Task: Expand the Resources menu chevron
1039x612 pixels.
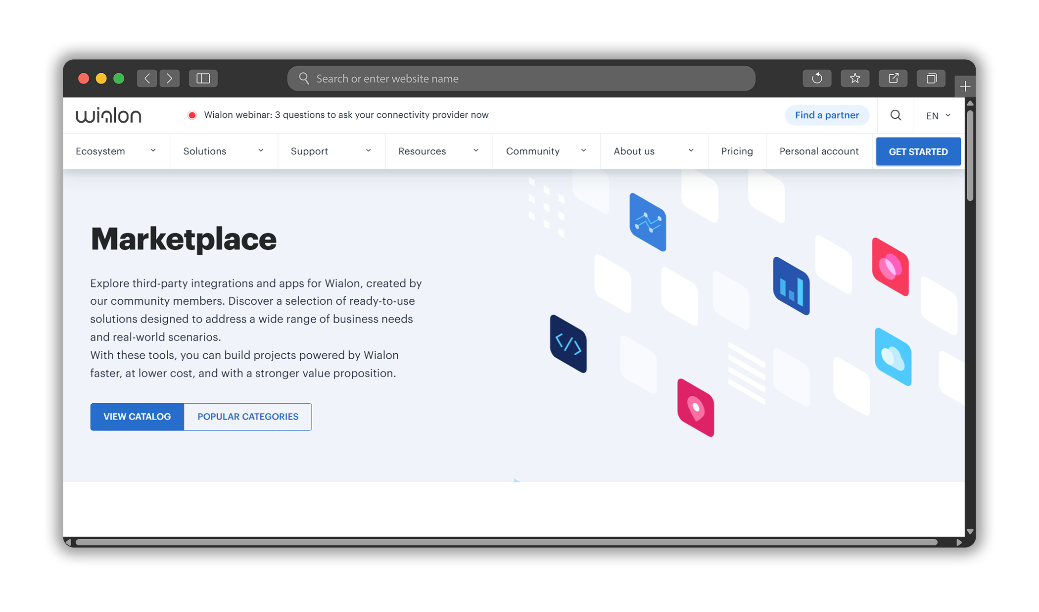Action: (476, 151)
